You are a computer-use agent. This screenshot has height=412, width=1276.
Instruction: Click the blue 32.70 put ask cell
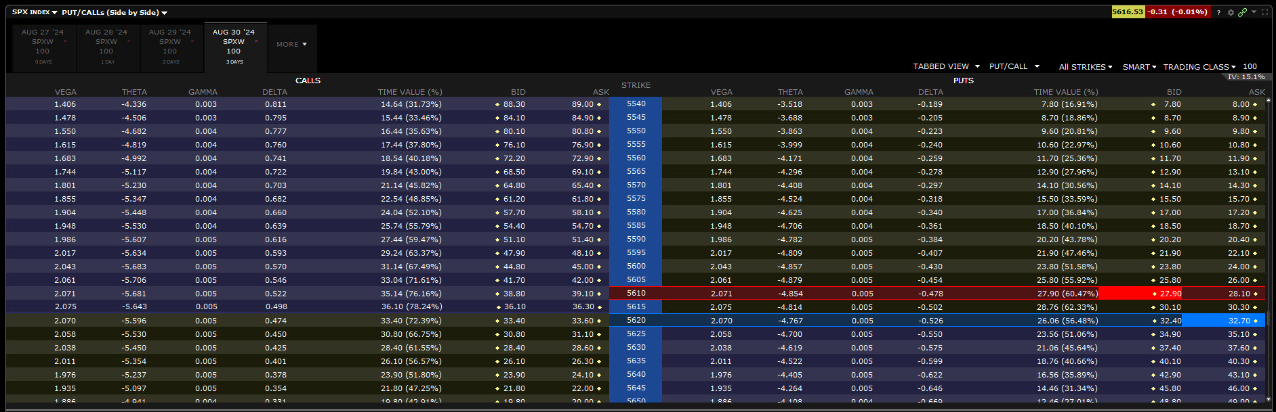click(1222, 321)
